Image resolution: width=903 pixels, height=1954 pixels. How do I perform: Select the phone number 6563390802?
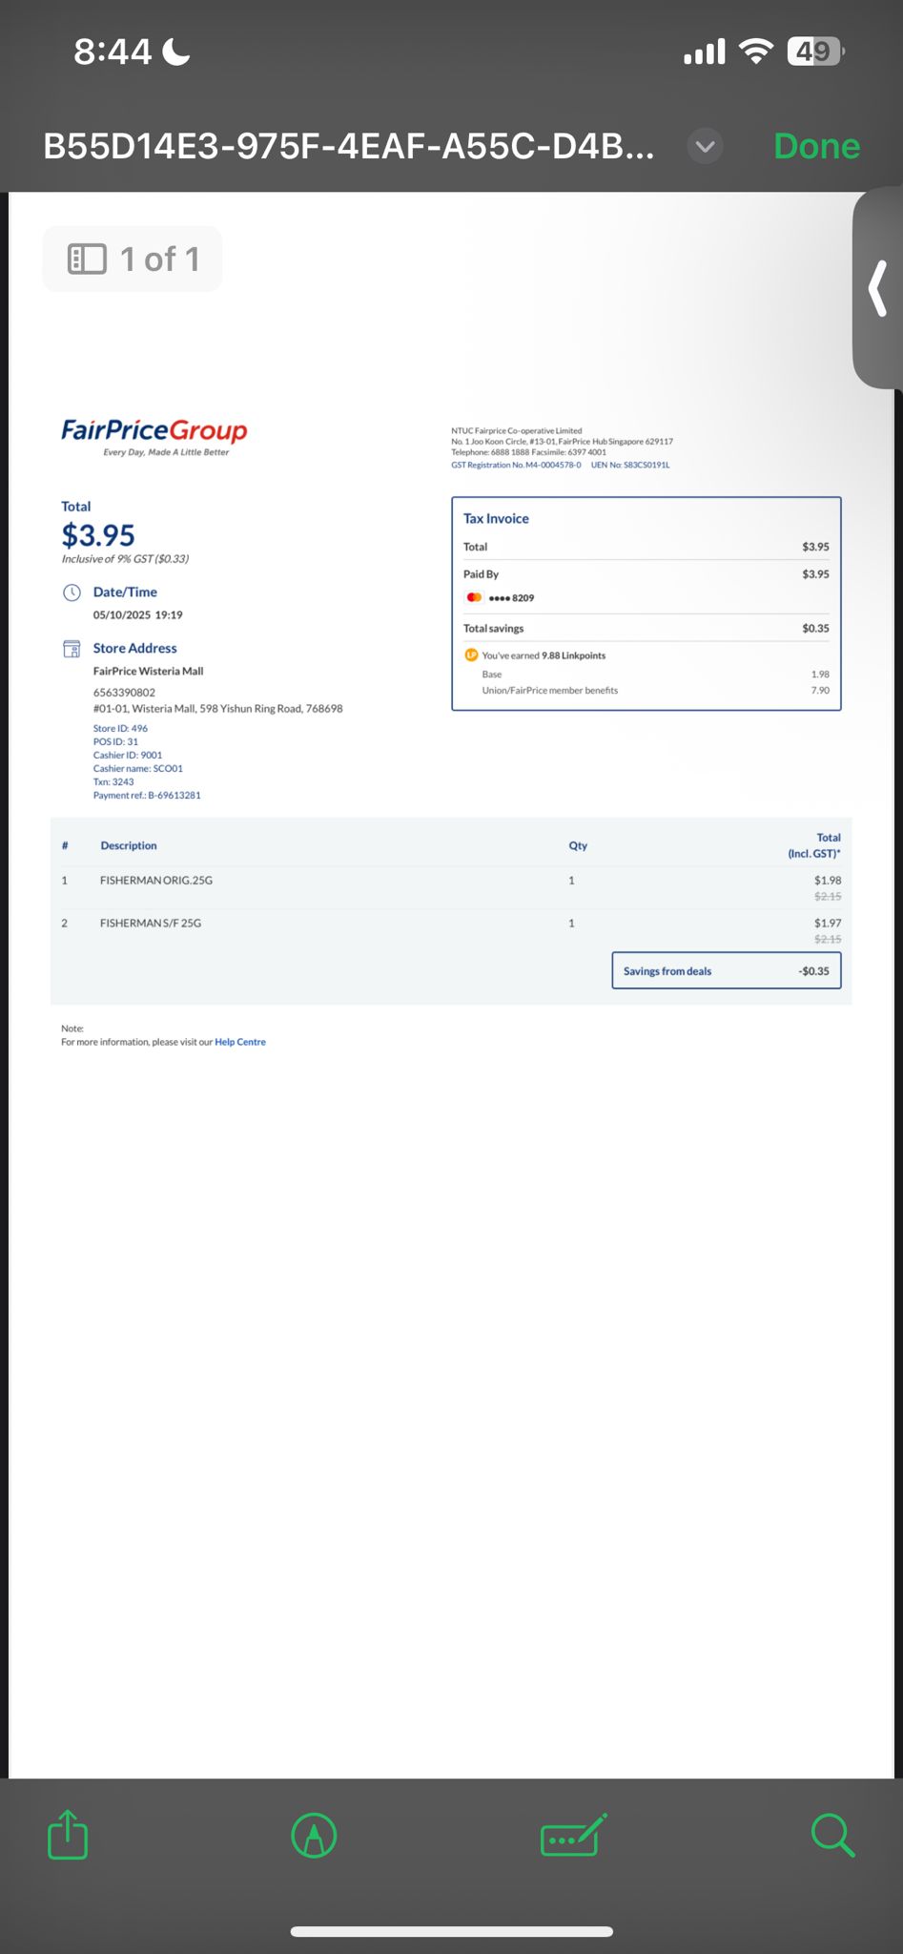[124, 693]
